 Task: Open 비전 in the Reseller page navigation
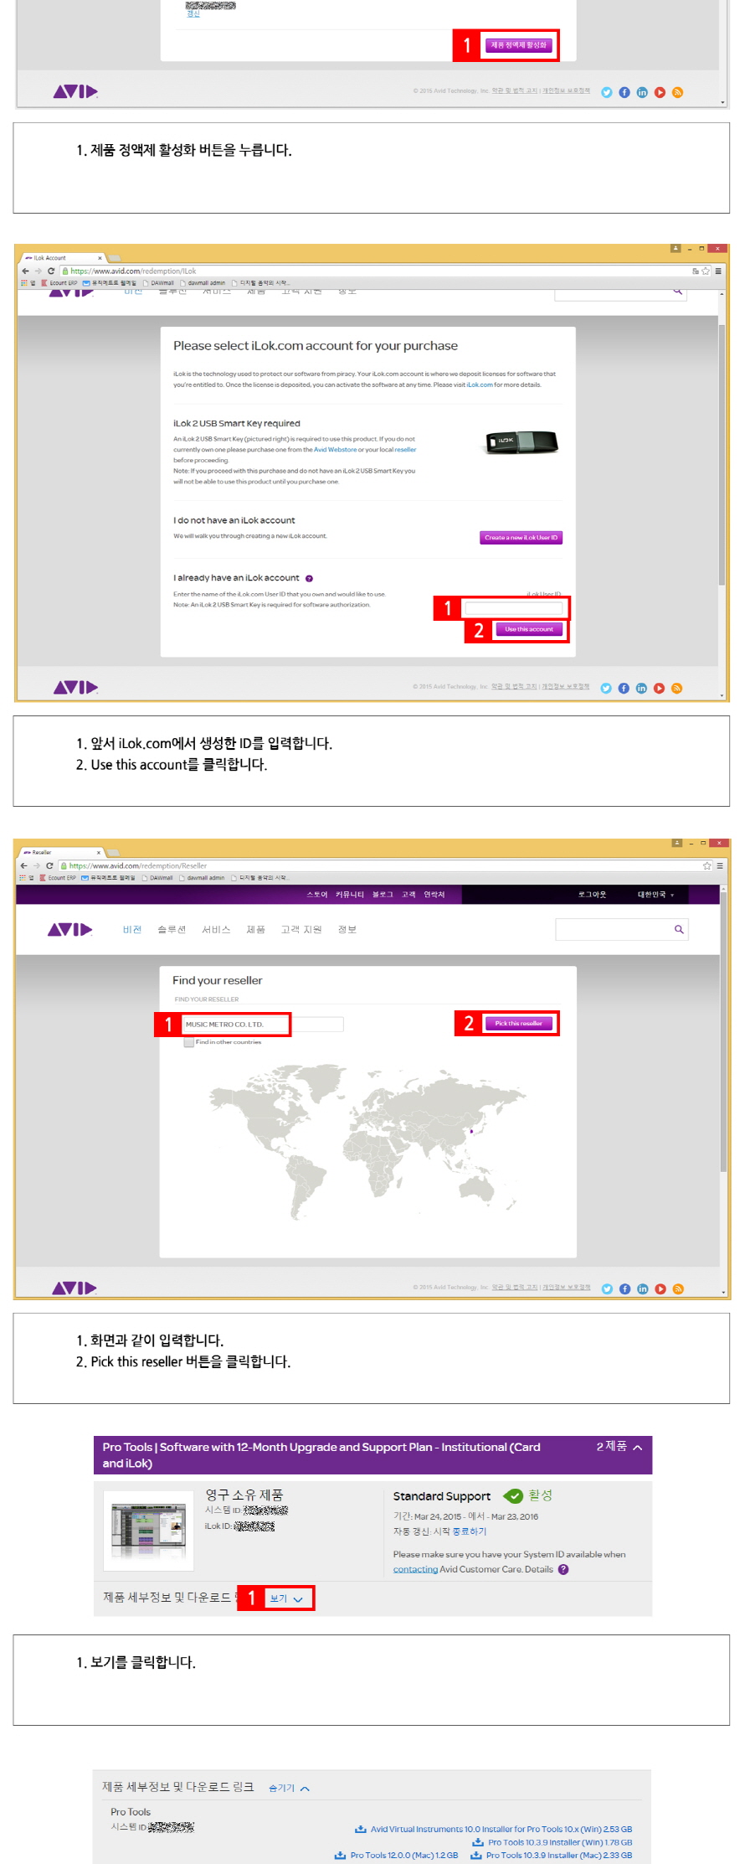[x=132, y=930]
